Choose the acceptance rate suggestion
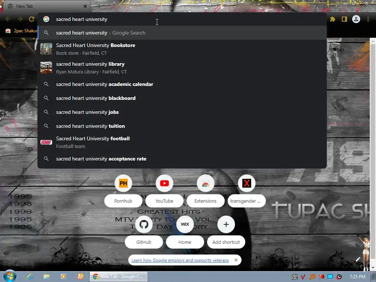The height and width of the screenshot is (282, 376). coord(182,159)
